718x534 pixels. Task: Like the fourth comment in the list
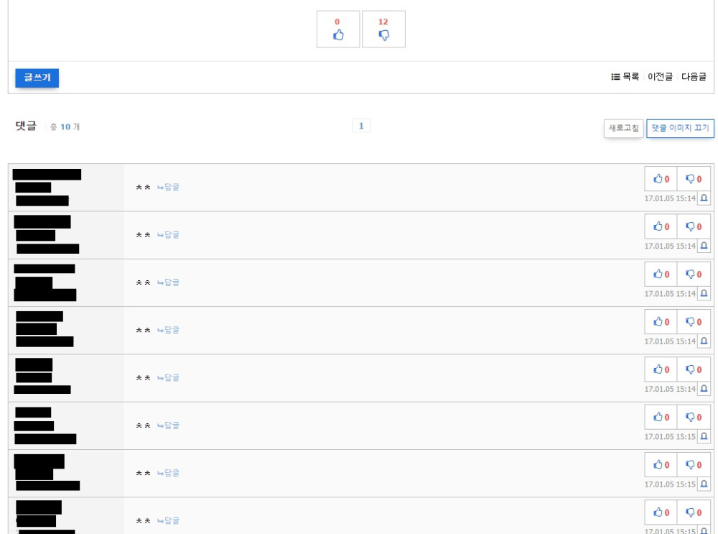pos(661,322)
